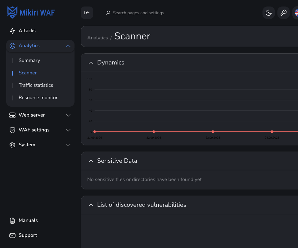Click the Web server icon
The image size is (298, 248).
(x=12, y=115)
